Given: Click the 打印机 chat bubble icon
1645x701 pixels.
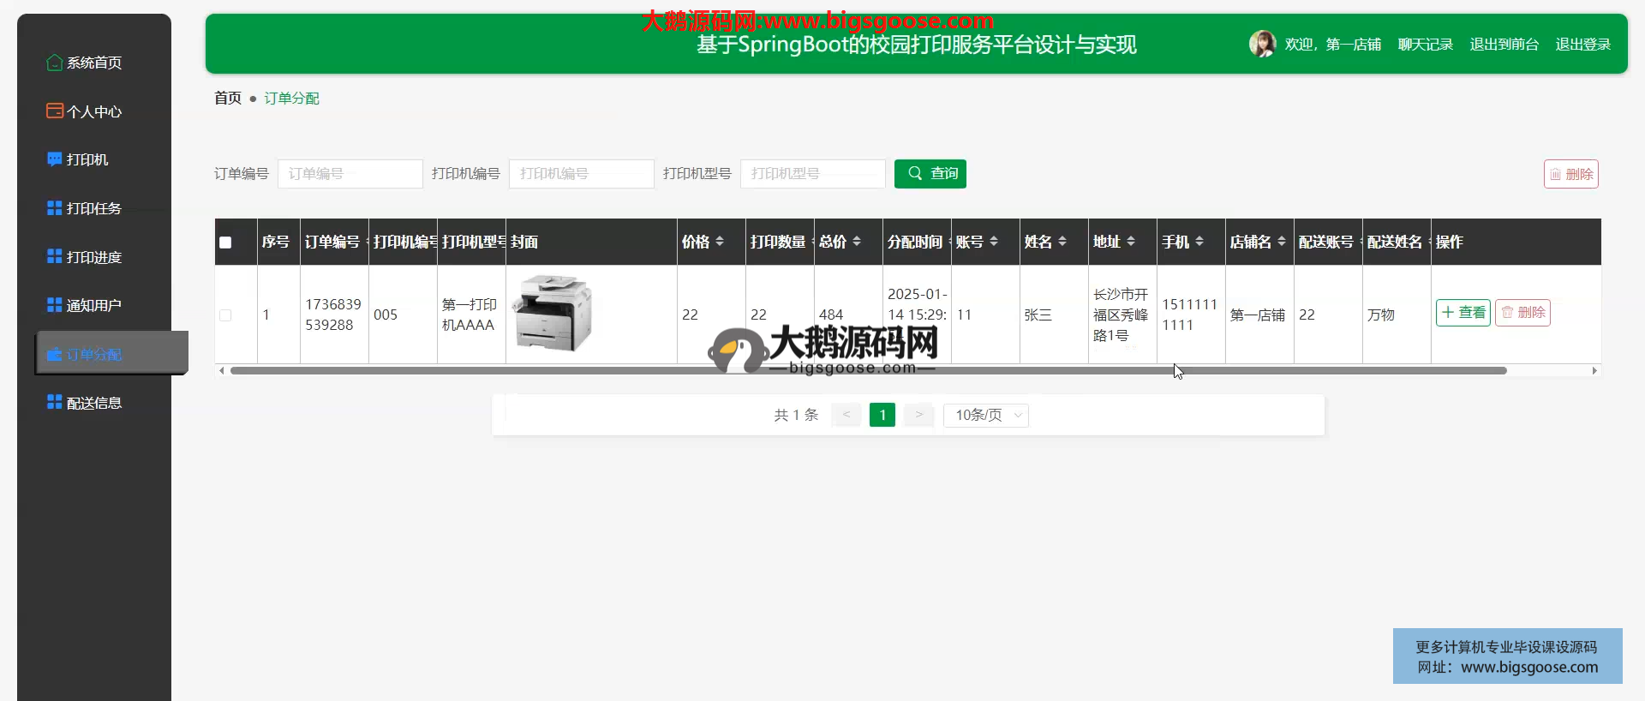Looking at the screenshot, I should tap(54, 159).
